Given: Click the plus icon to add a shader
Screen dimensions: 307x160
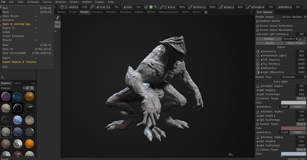Looking at the screenshot, I should tap(27, 88).
